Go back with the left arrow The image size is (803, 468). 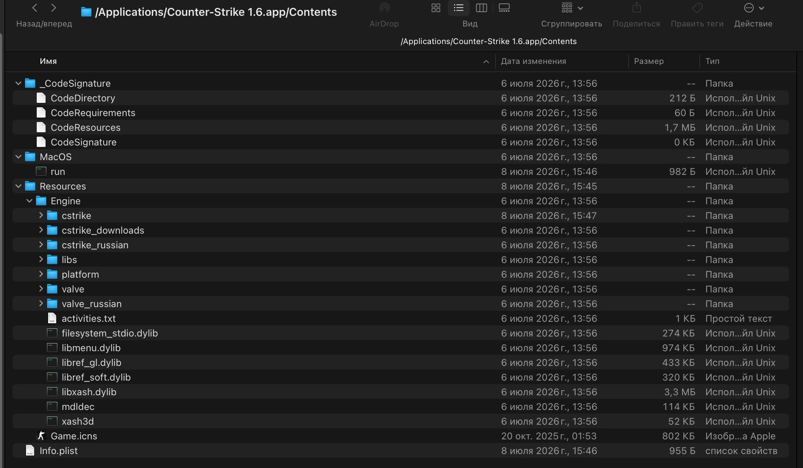tap(35, 8)
